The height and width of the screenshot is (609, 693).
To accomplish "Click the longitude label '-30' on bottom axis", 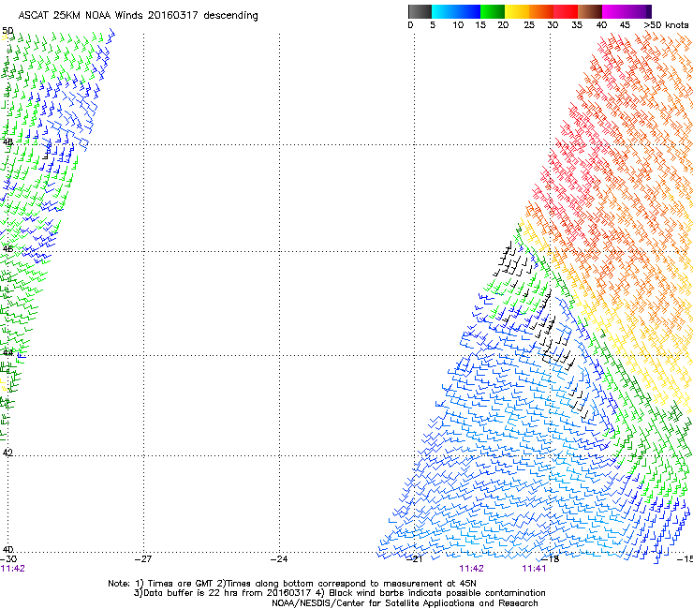I will pyautogui.click(x=8, y=559).
